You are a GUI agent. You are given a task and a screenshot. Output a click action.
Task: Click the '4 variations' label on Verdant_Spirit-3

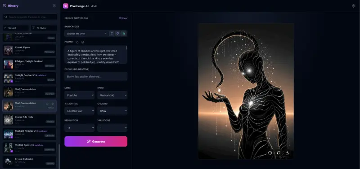coord(38,145)
